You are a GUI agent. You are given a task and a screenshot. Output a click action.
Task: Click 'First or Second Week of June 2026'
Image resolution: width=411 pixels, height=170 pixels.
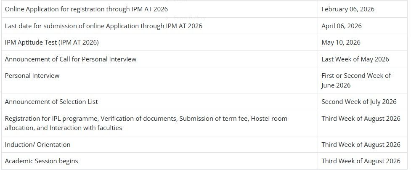356,80
